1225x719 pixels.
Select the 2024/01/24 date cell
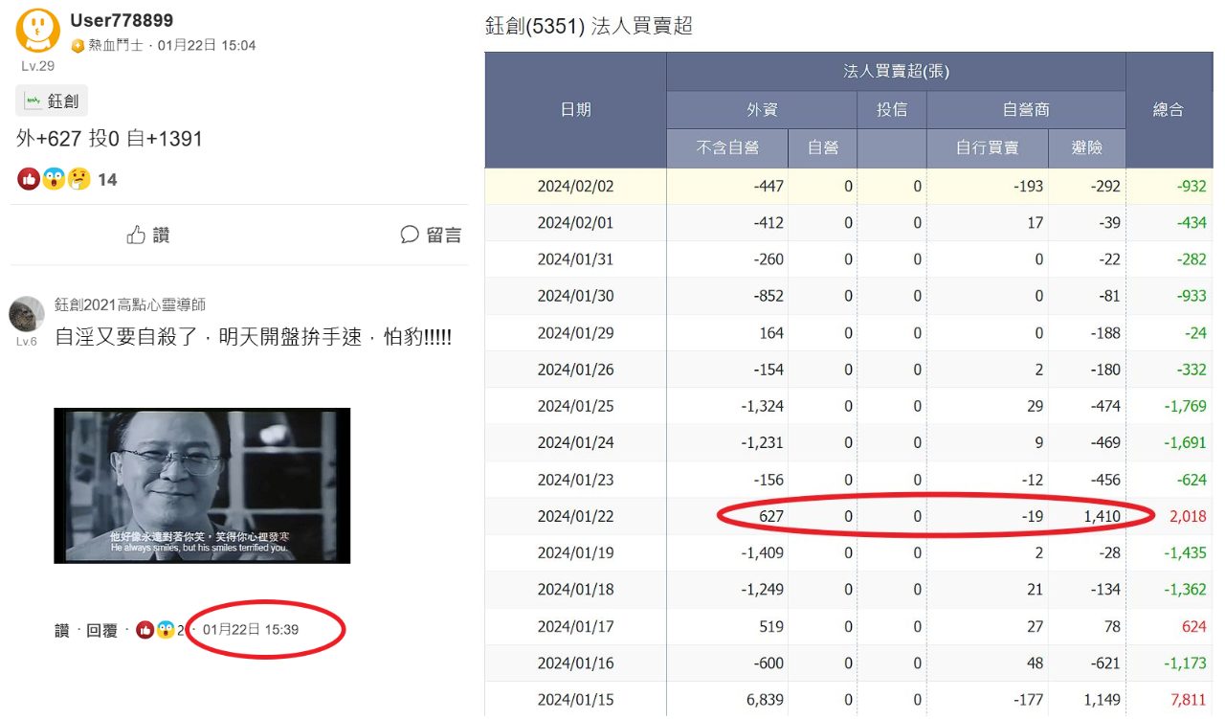[575, 443]
